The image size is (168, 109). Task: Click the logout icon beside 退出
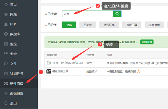[6, 103]
